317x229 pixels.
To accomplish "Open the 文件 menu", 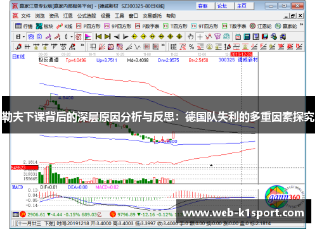I will click(x=26, y=16).
